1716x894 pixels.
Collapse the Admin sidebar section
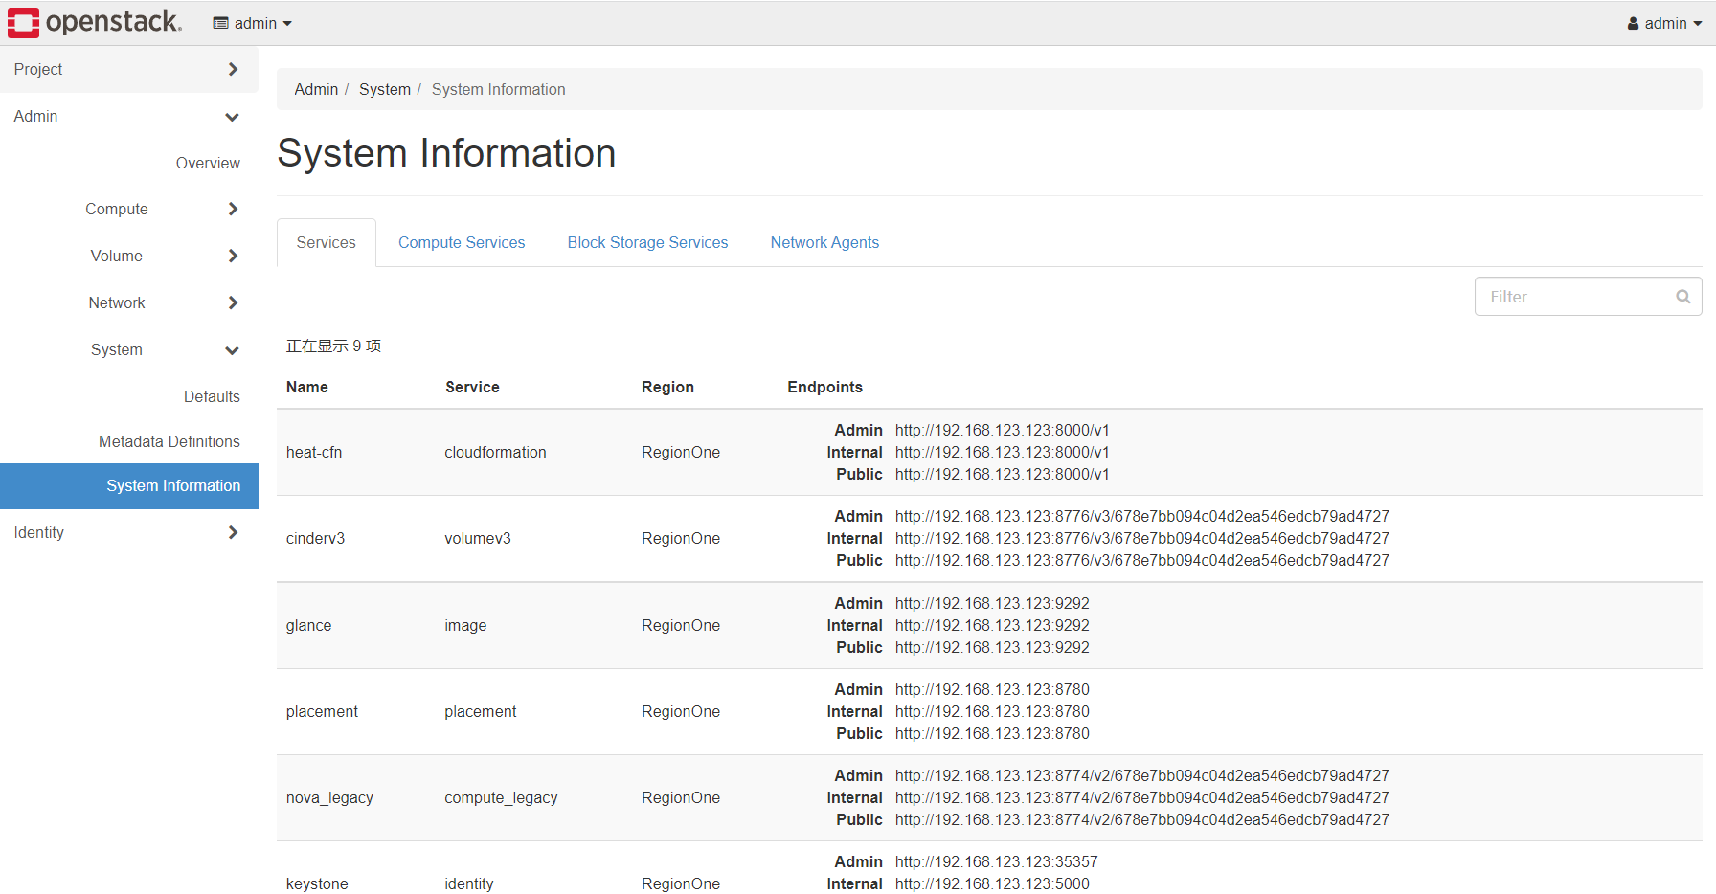(x=129, y=116)
